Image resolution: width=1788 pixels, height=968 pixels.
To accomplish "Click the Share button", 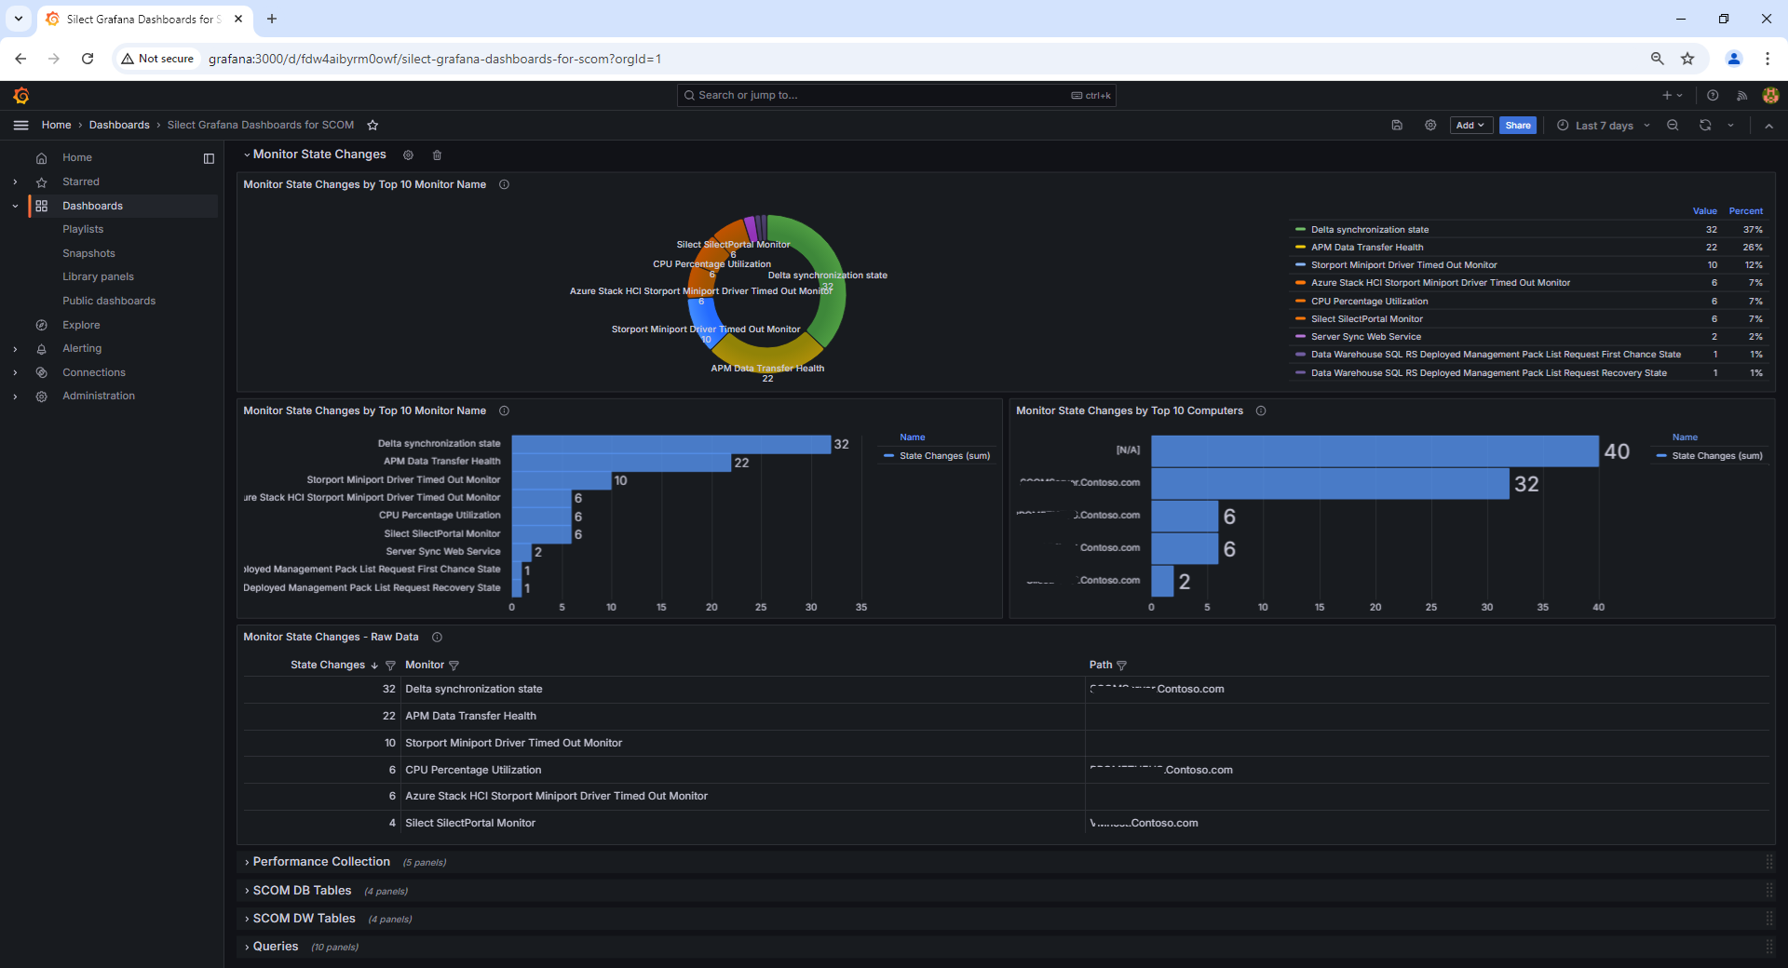I will pos(1518,126).
